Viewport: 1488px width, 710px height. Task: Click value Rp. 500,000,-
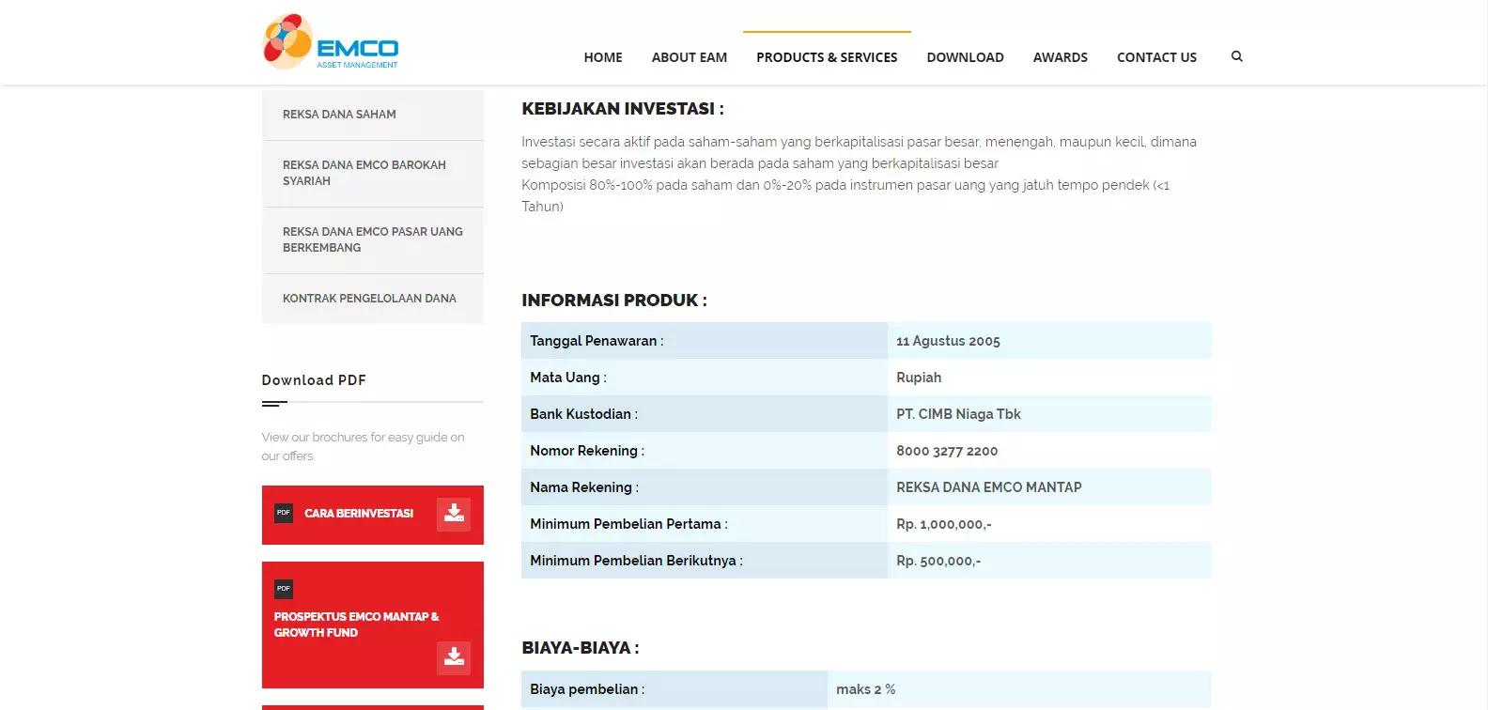(x=938, y=561)
